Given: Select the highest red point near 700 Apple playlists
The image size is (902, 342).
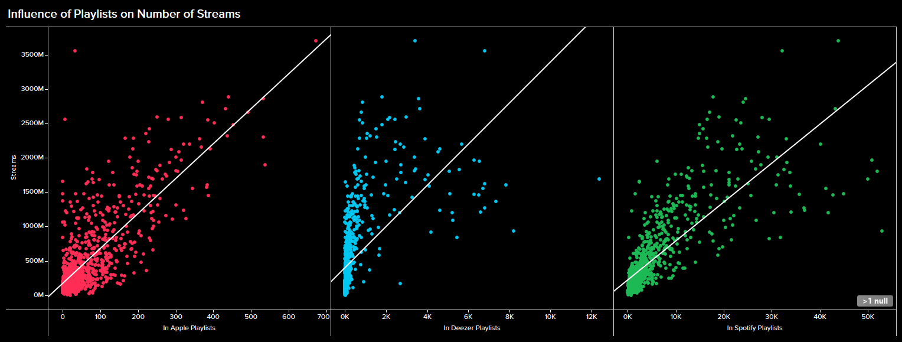Looking at the screenshot, I should click(x=316, y=41).
